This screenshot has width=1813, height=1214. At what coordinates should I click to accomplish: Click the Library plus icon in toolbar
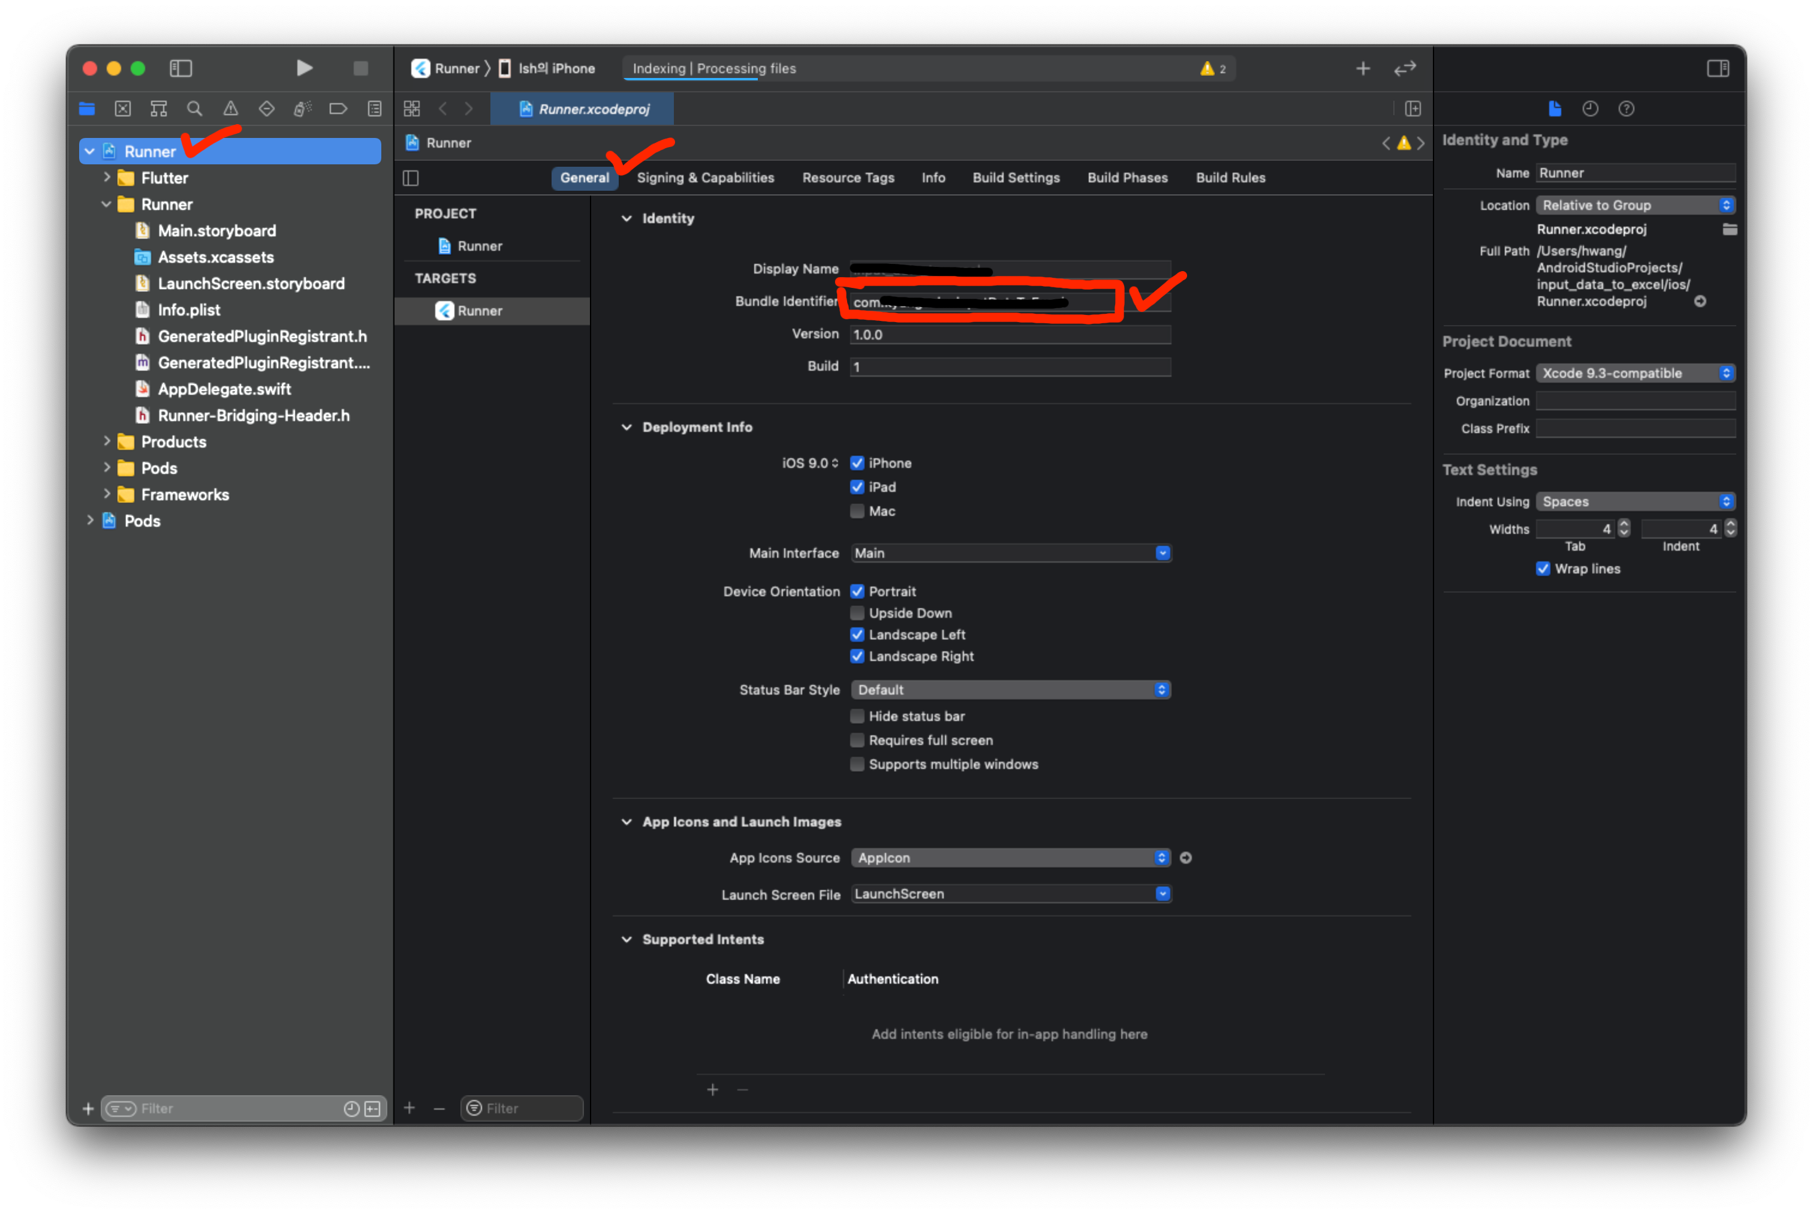point(1363,68)
